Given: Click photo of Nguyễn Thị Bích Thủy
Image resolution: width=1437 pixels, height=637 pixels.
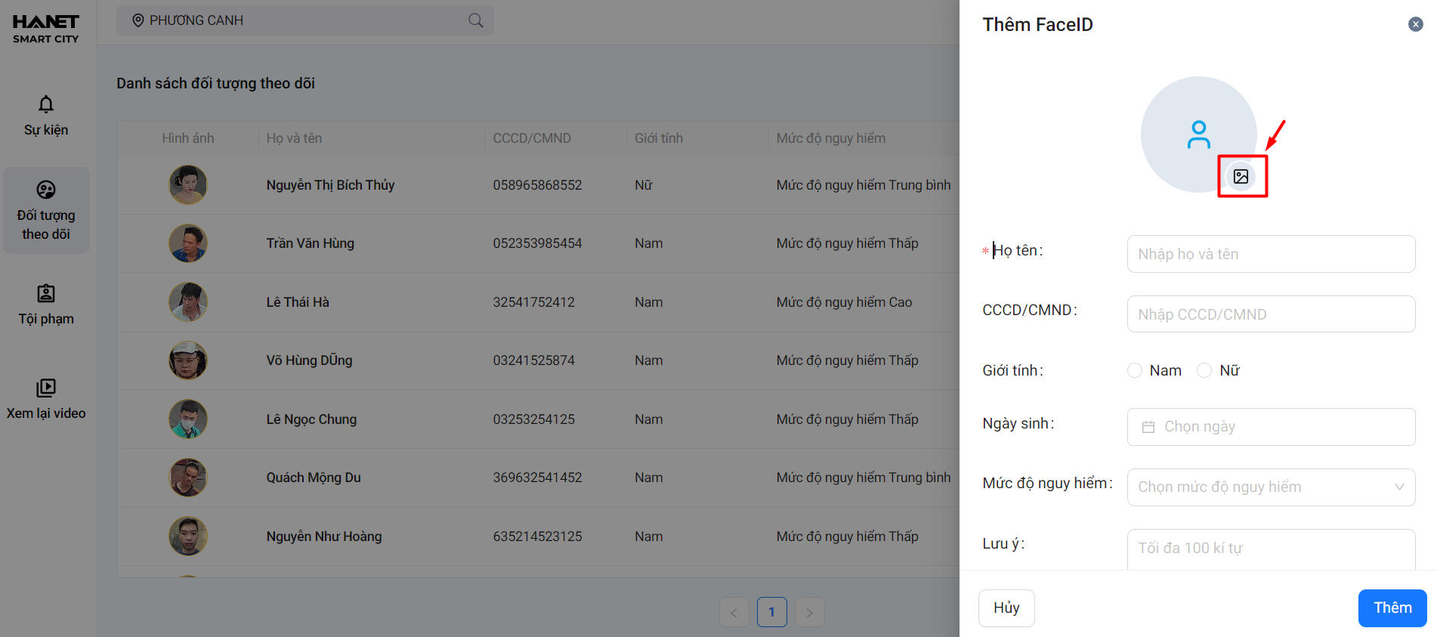Looking at the screenshot, I should 187,184.
